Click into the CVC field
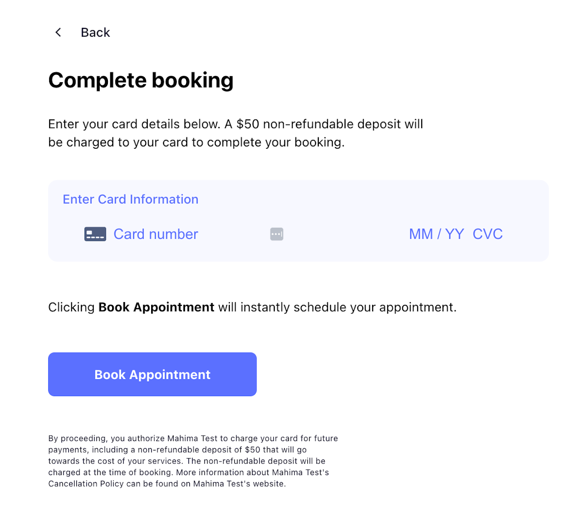The image size is (588, 516). (x=487, y=234)
